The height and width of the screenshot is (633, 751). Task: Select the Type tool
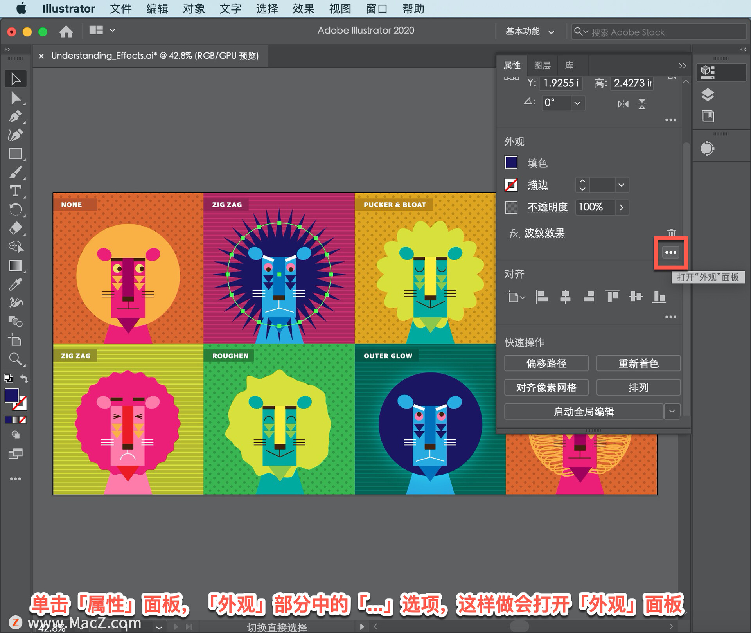[16, 191]
